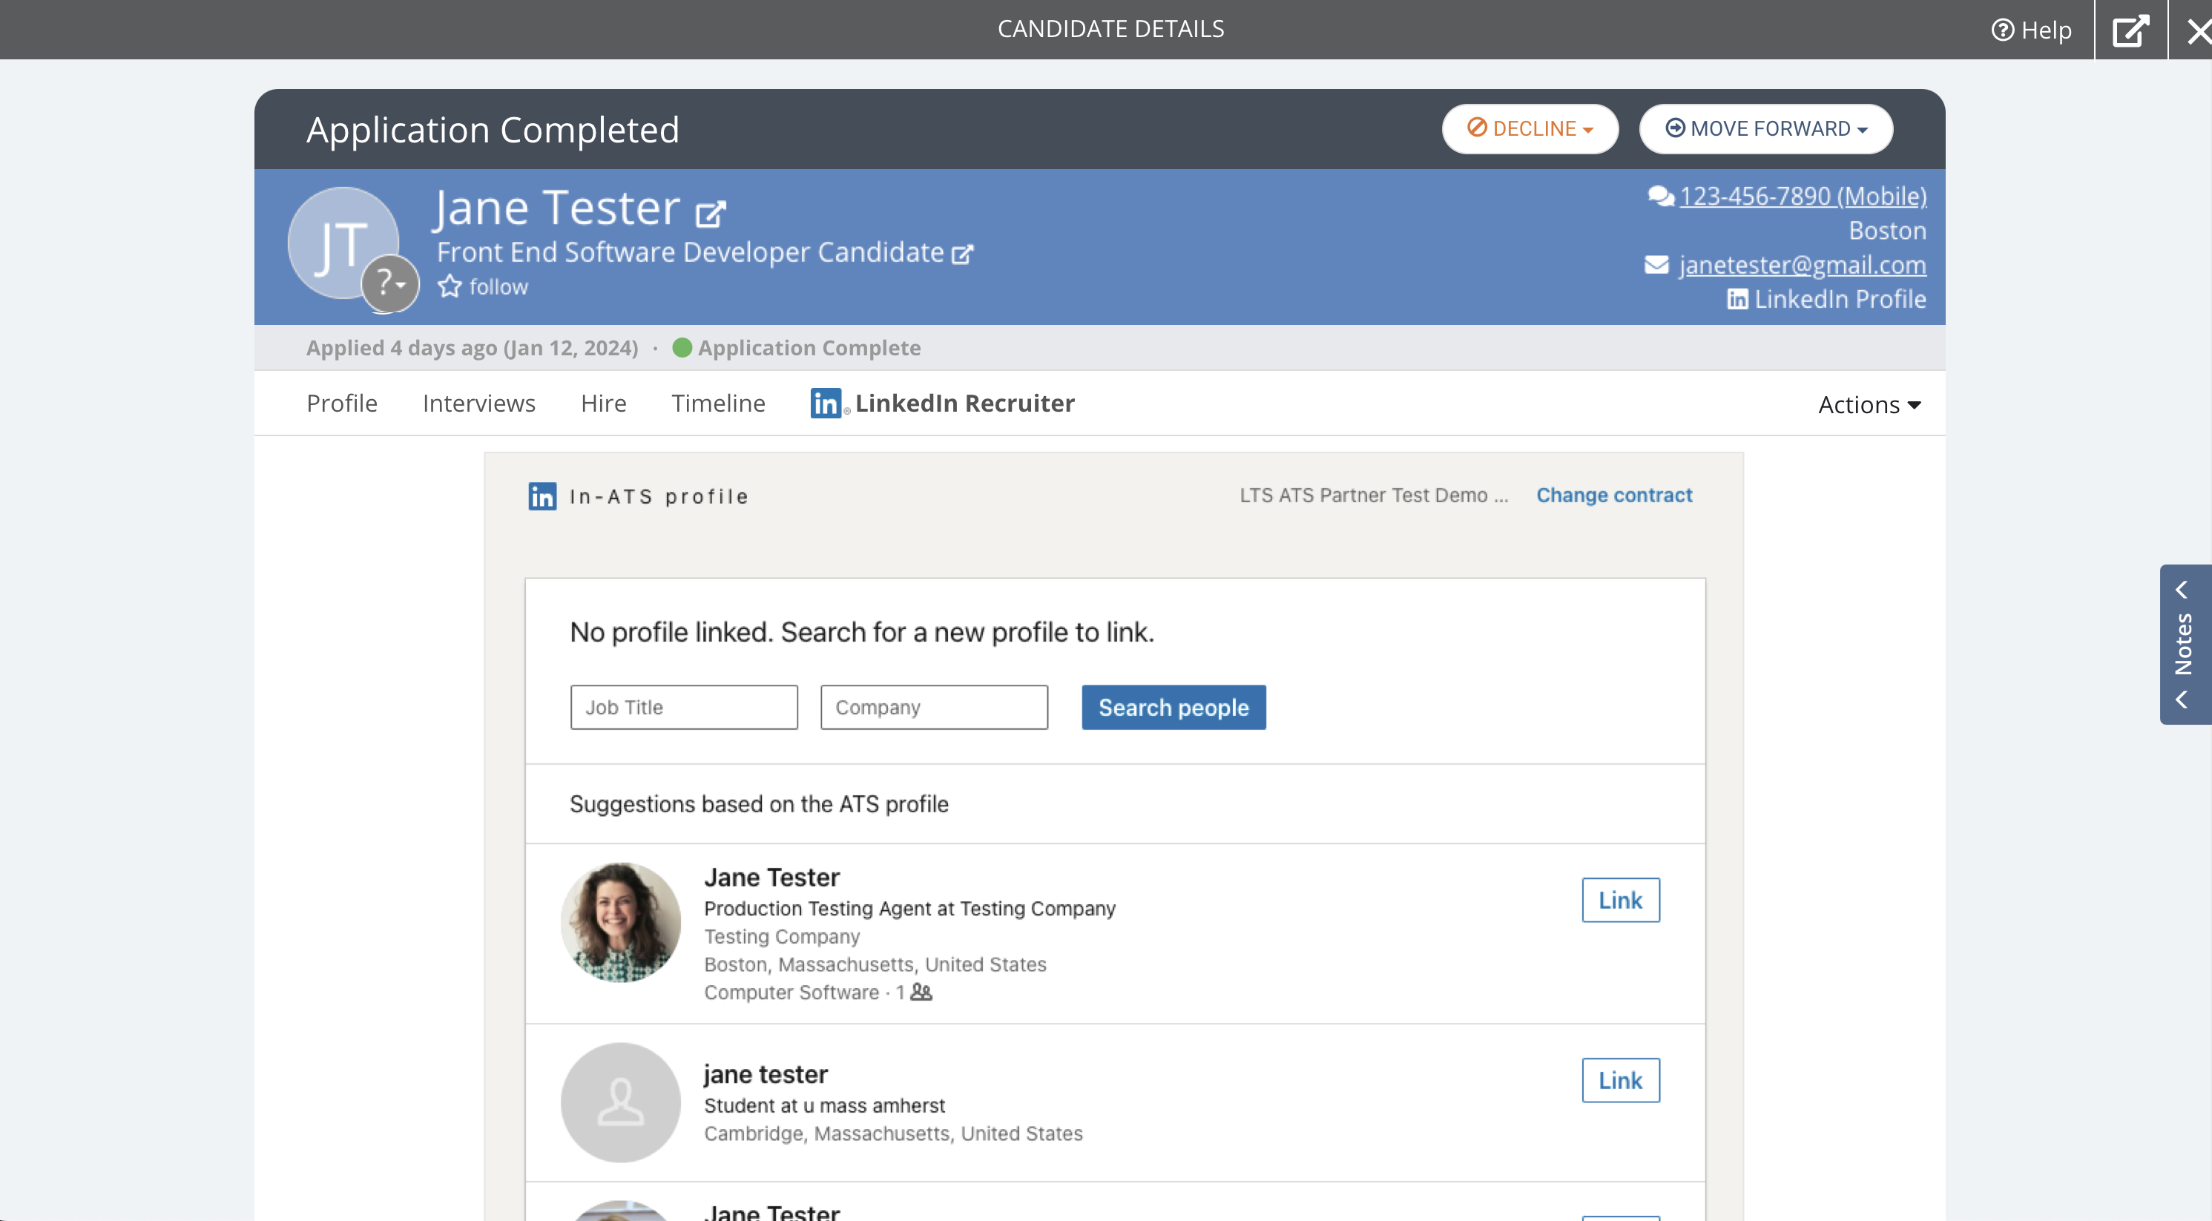Switch to the Hire tab
This screenshot has height=1221, width=2212.
click(603, 404)
